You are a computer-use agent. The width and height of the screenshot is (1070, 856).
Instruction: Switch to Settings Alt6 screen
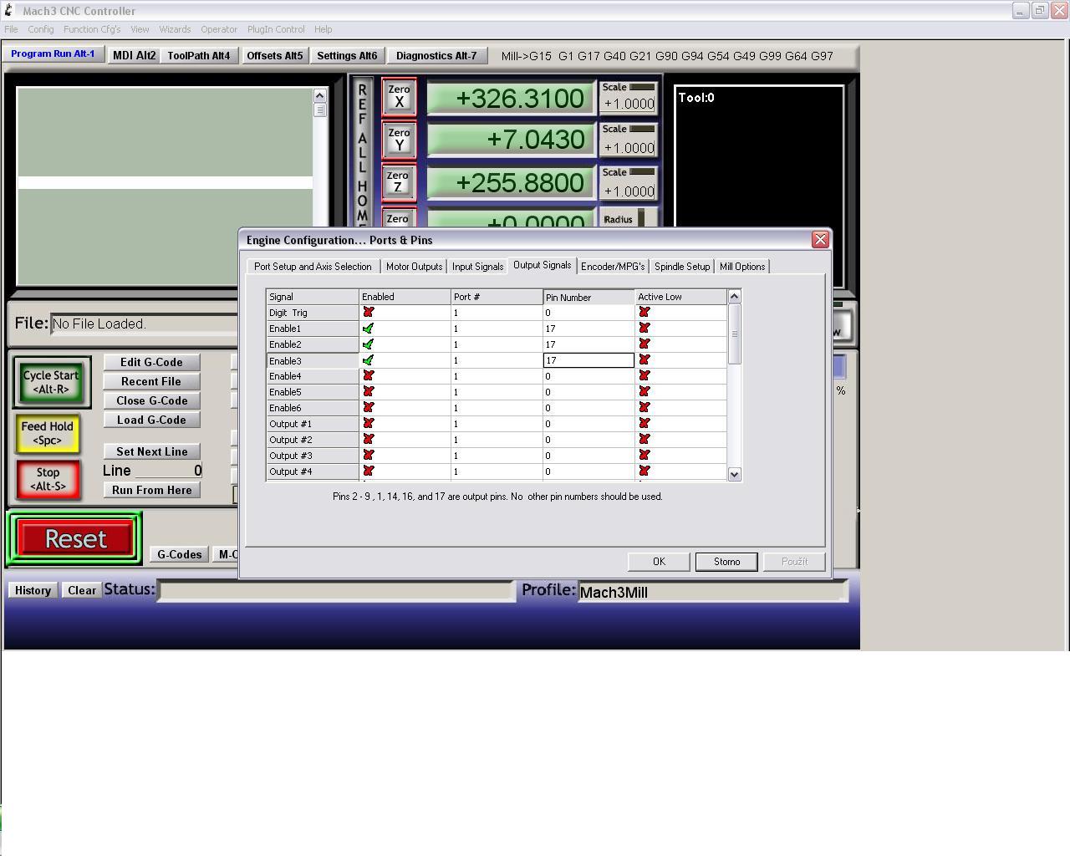point(347,56)
